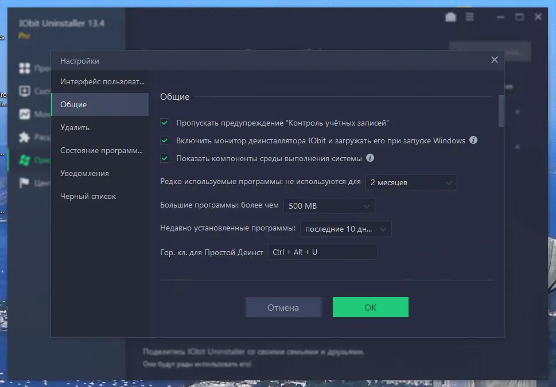556x387 pixels.
Task: Click the info icon next to IObit monitor option
Action: click(473, 140)
